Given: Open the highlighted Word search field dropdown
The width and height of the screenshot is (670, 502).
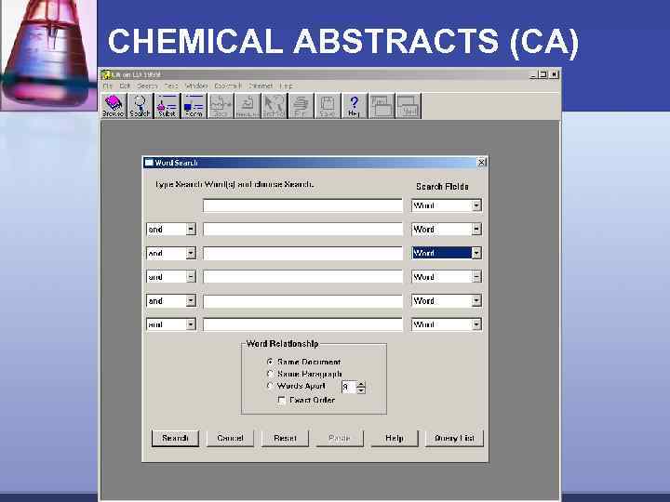Looking at the screenshot, I should [x=476, y=253].
